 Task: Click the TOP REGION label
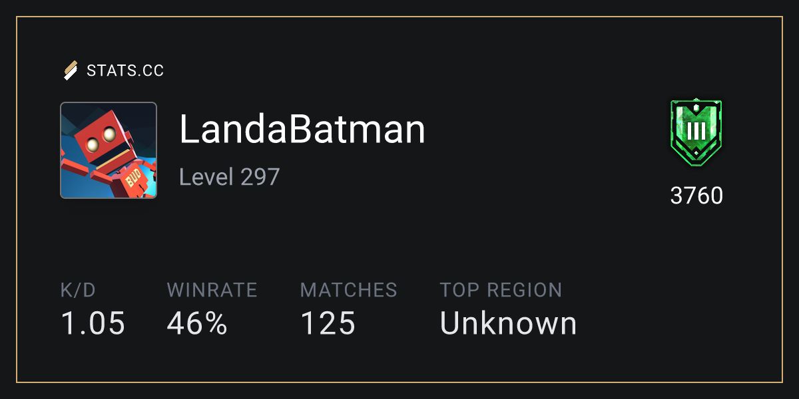click(x=501, y=290)
